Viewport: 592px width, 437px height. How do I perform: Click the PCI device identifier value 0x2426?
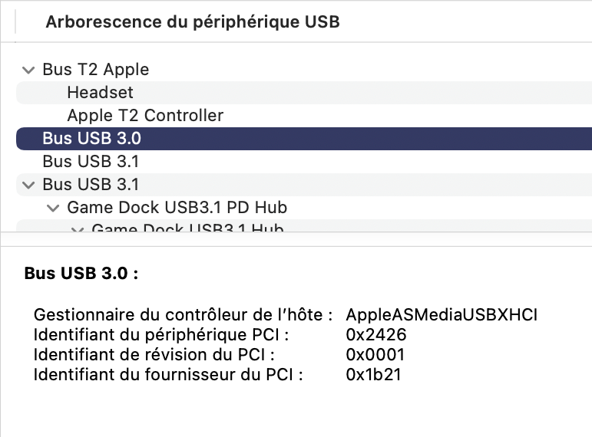[376, 335]
